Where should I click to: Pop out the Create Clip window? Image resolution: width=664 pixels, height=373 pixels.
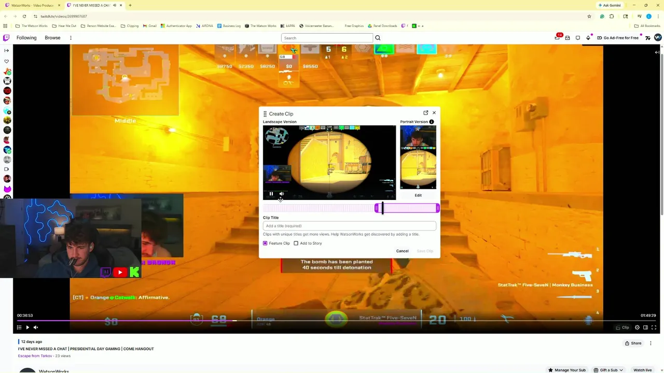click(426, 113)
